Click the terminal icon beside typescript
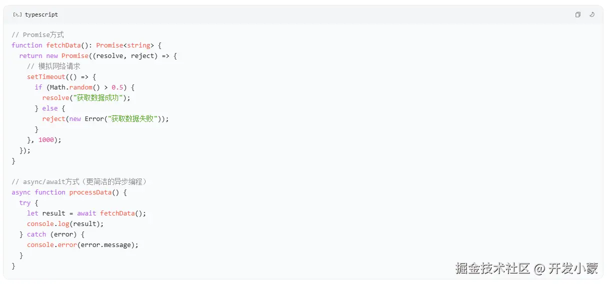This screenshot has height=284, width=607. point(17,15)
